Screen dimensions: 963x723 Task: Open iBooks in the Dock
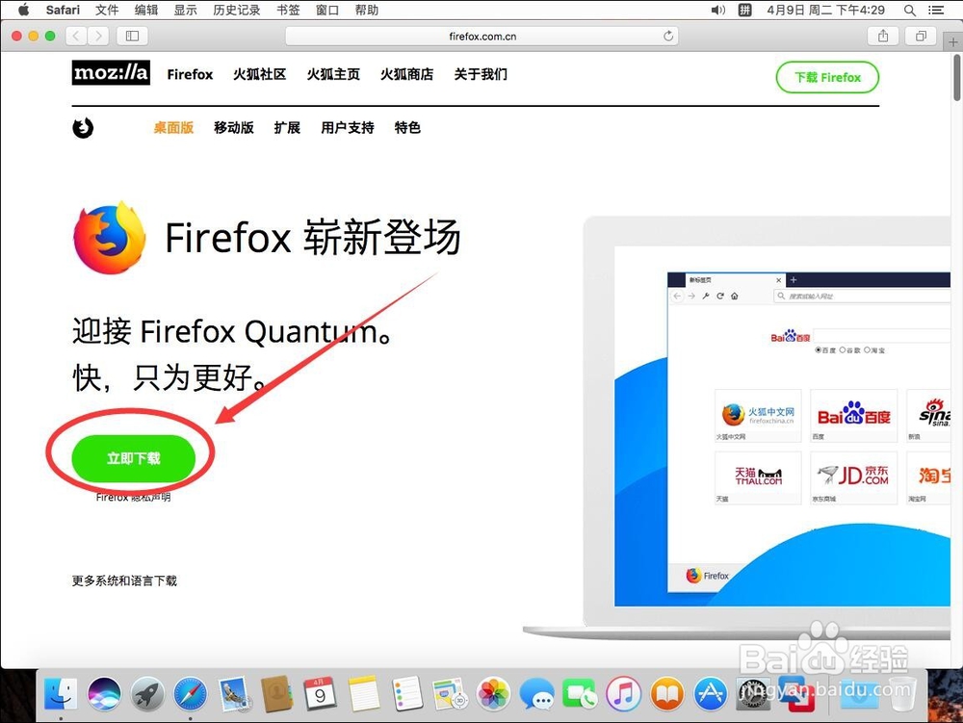tap(667, 694)
